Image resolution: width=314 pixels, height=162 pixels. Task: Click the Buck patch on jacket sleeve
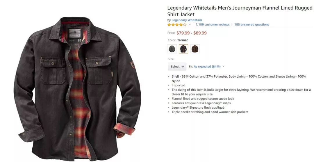[x=133, y=65]
